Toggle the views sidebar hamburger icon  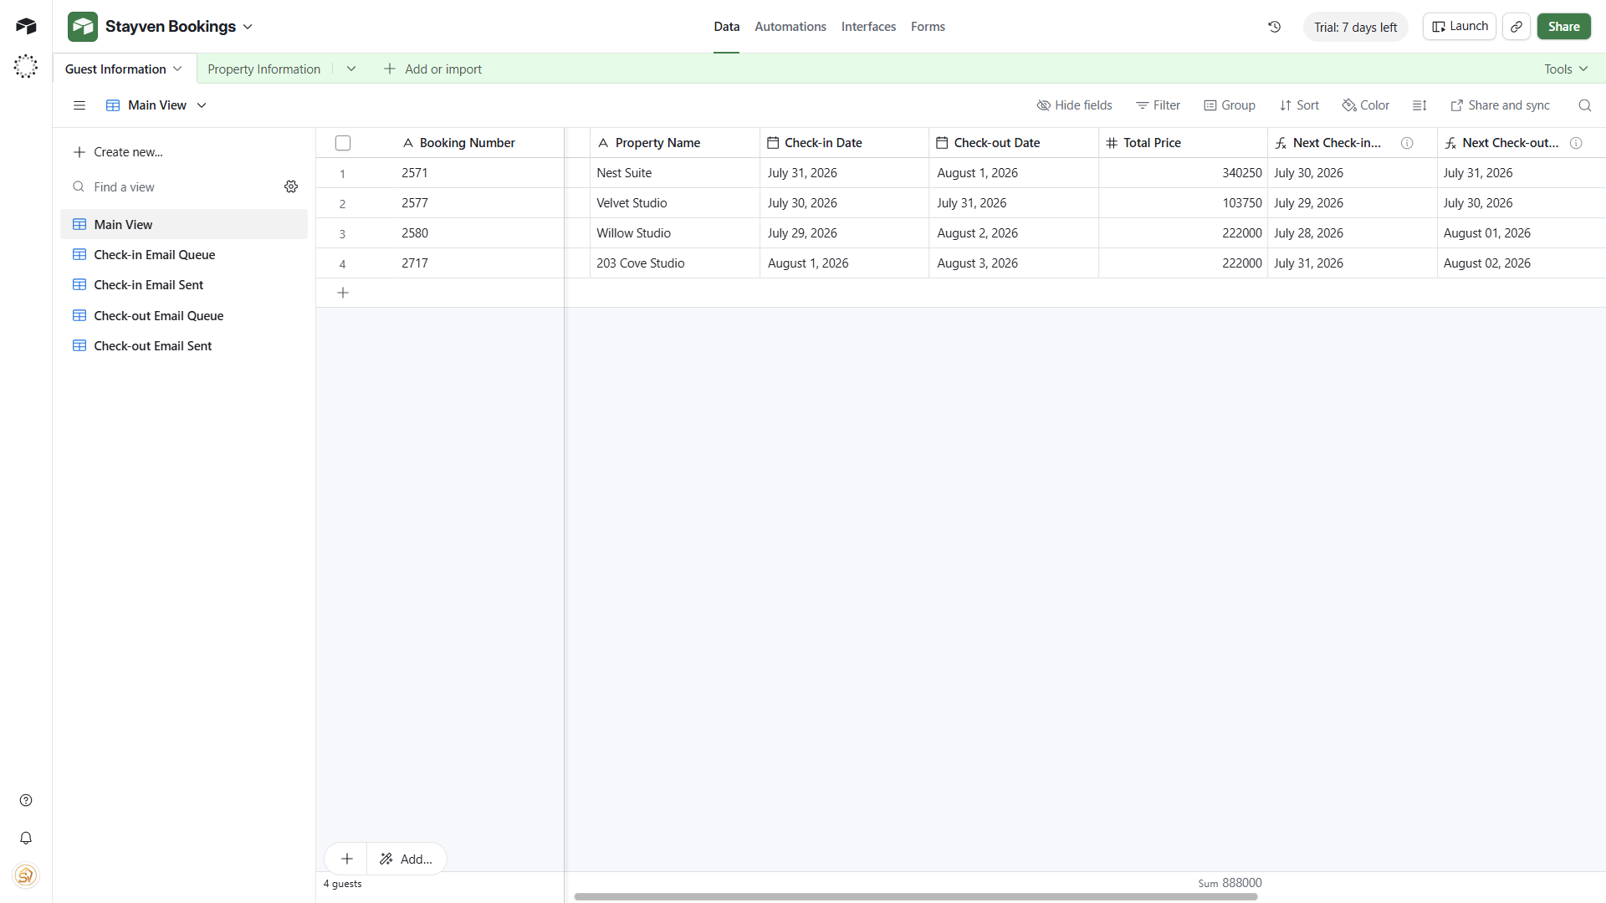79,105
